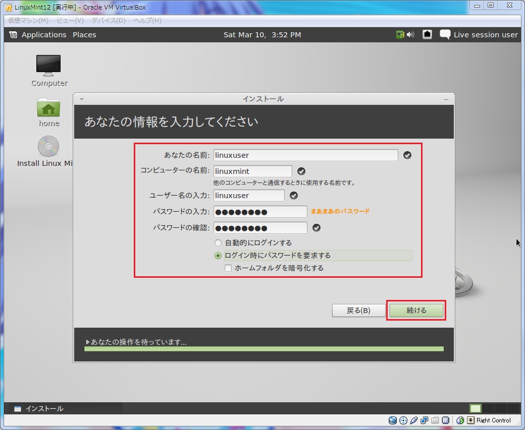Expand the あなたの操作を待っています details arrow
This screenshot has height=430, width=525.
pos(88,342)
